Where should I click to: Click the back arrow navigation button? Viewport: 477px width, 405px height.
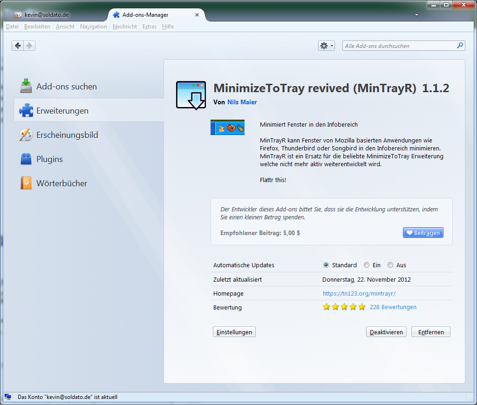pyautogui.click(x=18, y=46)
